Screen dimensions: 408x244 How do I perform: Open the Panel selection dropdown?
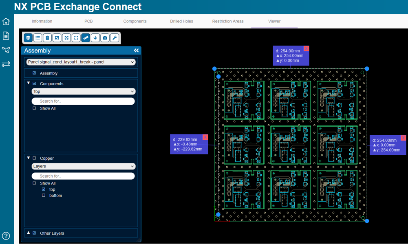pos(81,62)
